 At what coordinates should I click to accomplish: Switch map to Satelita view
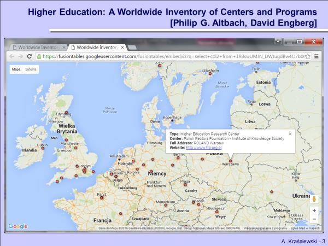pos(31,69)
